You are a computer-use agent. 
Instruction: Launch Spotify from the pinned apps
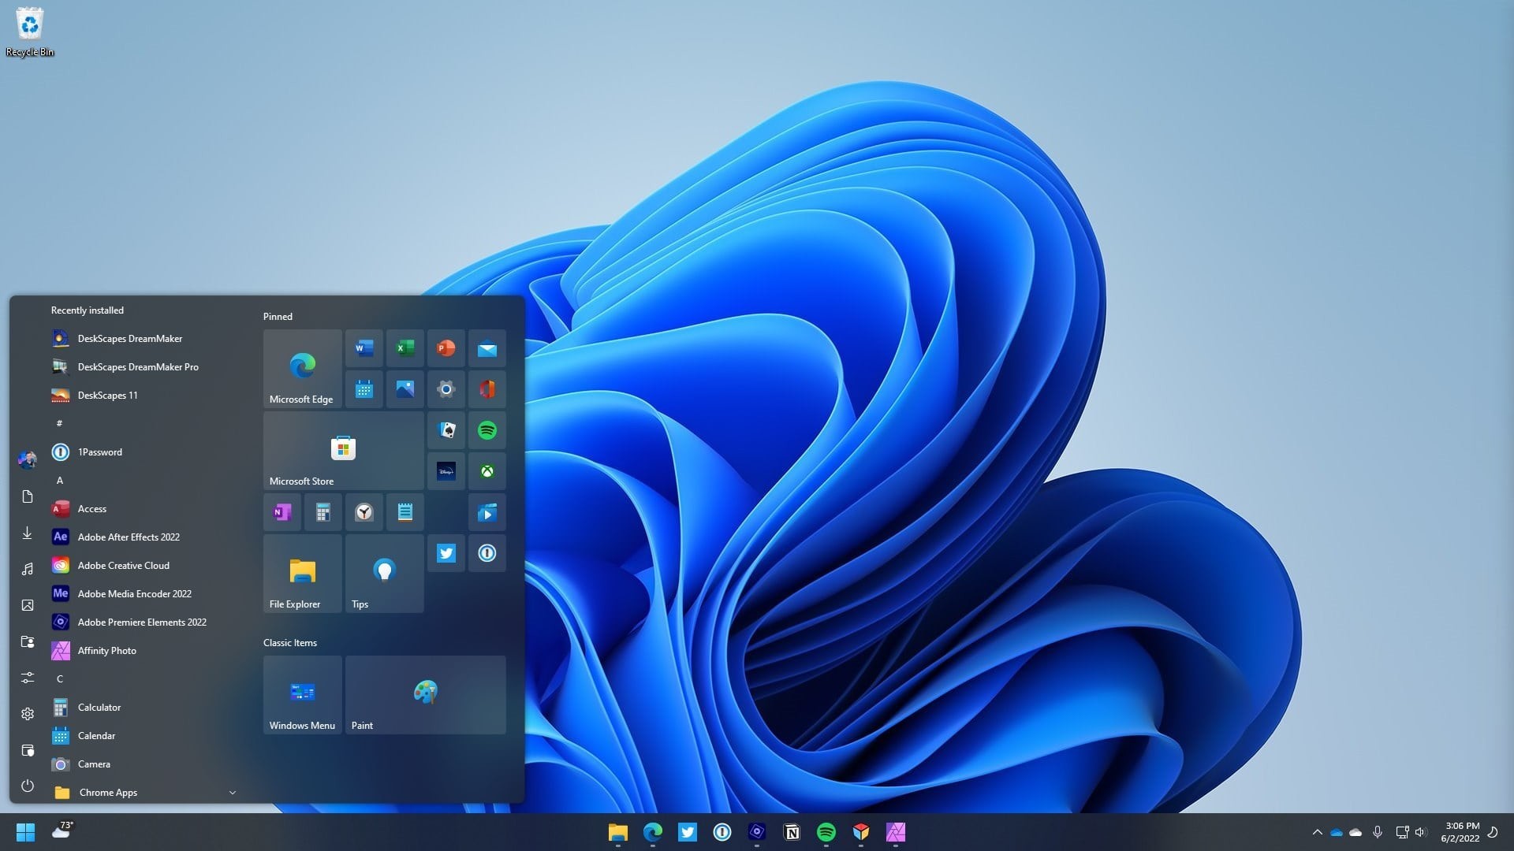(487, 430)
